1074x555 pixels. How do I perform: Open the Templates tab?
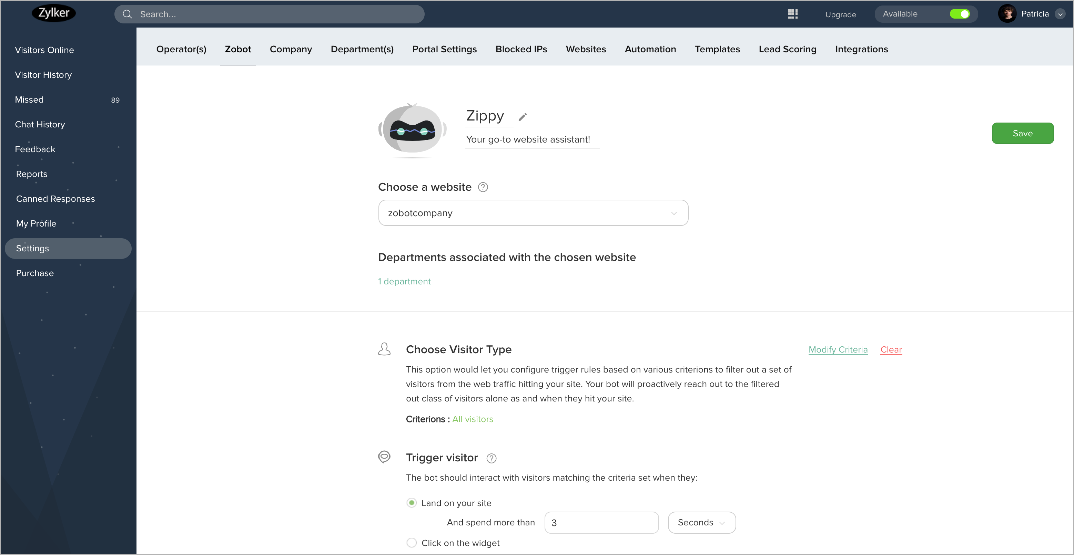[x=717, y=49]
